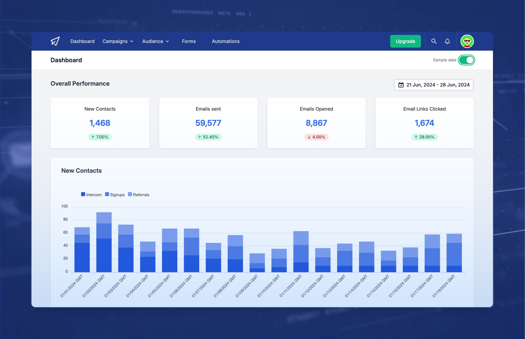Click the notification bell icon
Image resolution: width=525 pixels, height=339 pixels.
point(448,41)
